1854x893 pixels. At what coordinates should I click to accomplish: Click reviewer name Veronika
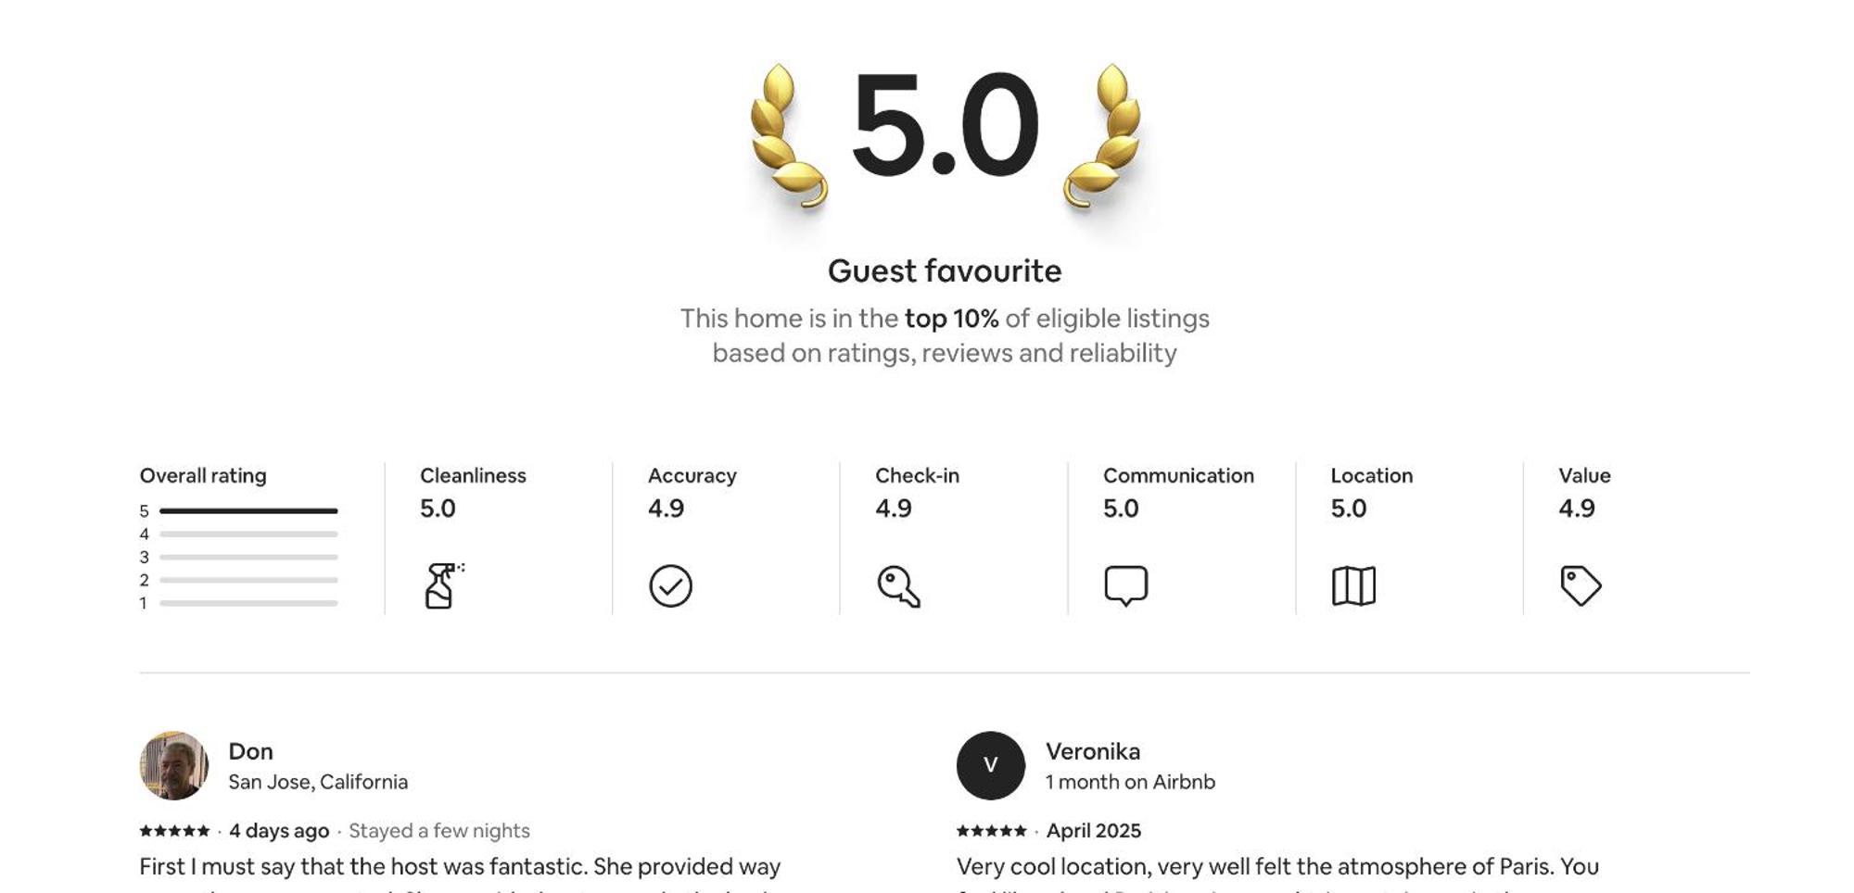(1093, 751)
